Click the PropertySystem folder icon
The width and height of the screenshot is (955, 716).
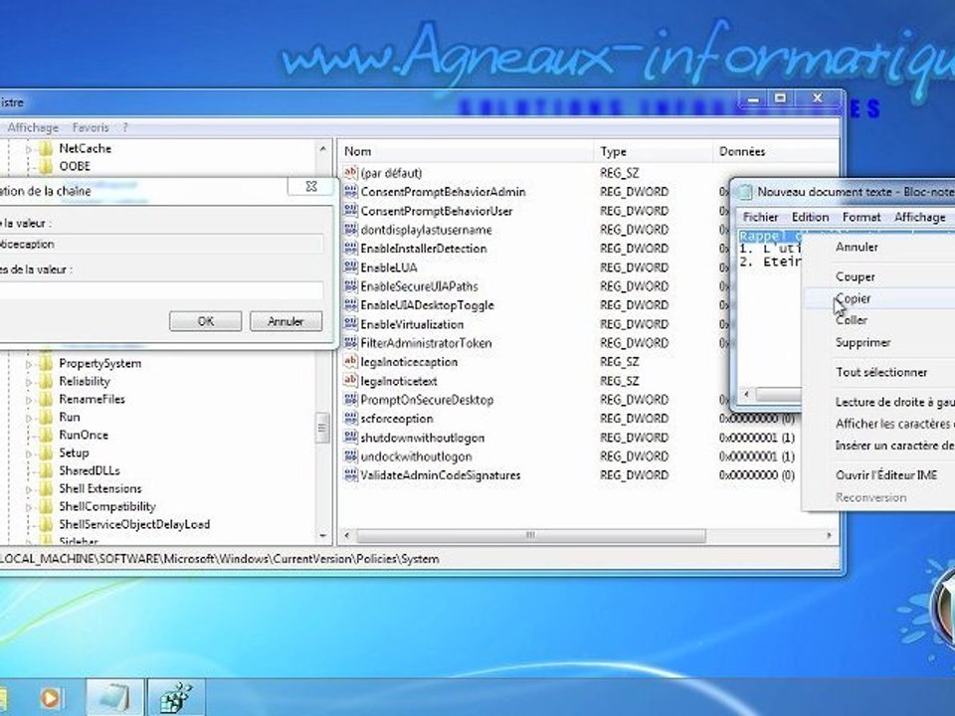46,363
